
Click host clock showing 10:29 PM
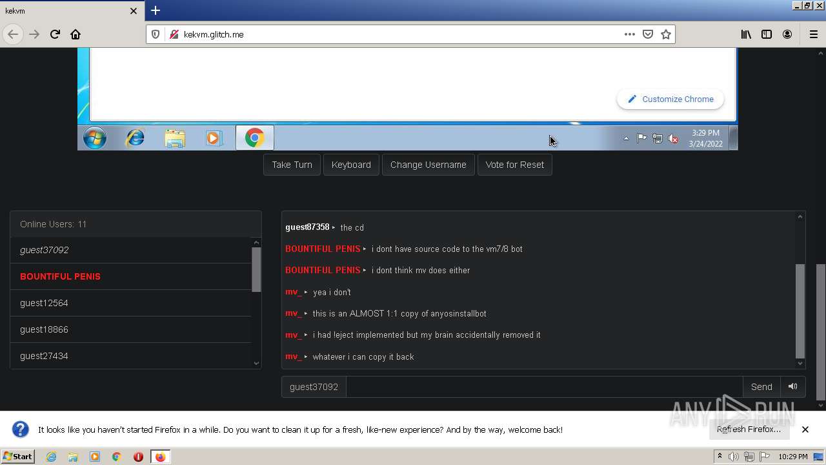tap(792, 457)
